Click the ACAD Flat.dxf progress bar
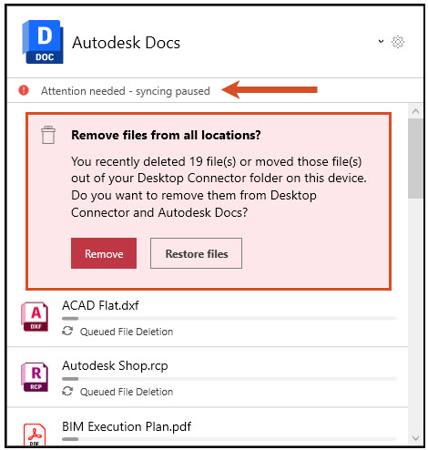 pos(229,319)
